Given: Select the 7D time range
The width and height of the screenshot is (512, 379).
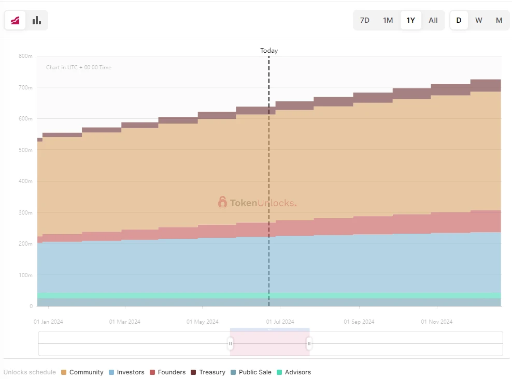Looking at the screenshot, I should (x=365, y=20).
